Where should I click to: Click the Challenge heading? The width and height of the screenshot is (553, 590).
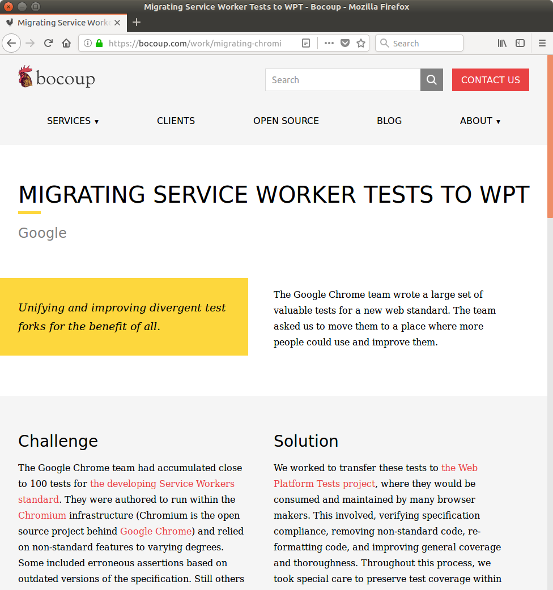(58, 441)
